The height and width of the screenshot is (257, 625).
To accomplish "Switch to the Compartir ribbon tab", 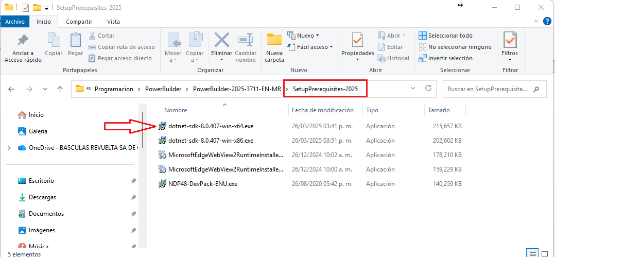I will (79, 22).
